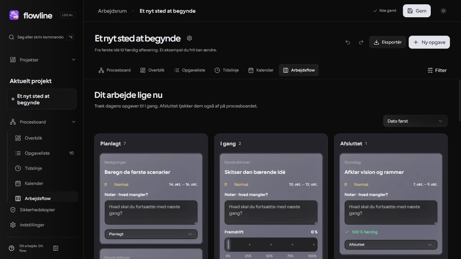Image resolution: width=461 pixels, height=259 pixels.
Task: Collapse the sidebar panel icon
Action: coord(56,248)
